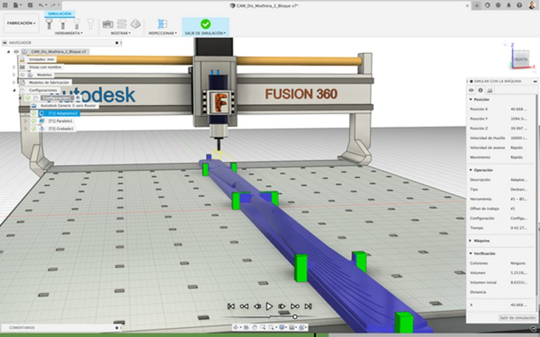Toggle green check status of Grabado1
540x337 pixels.
33,129
